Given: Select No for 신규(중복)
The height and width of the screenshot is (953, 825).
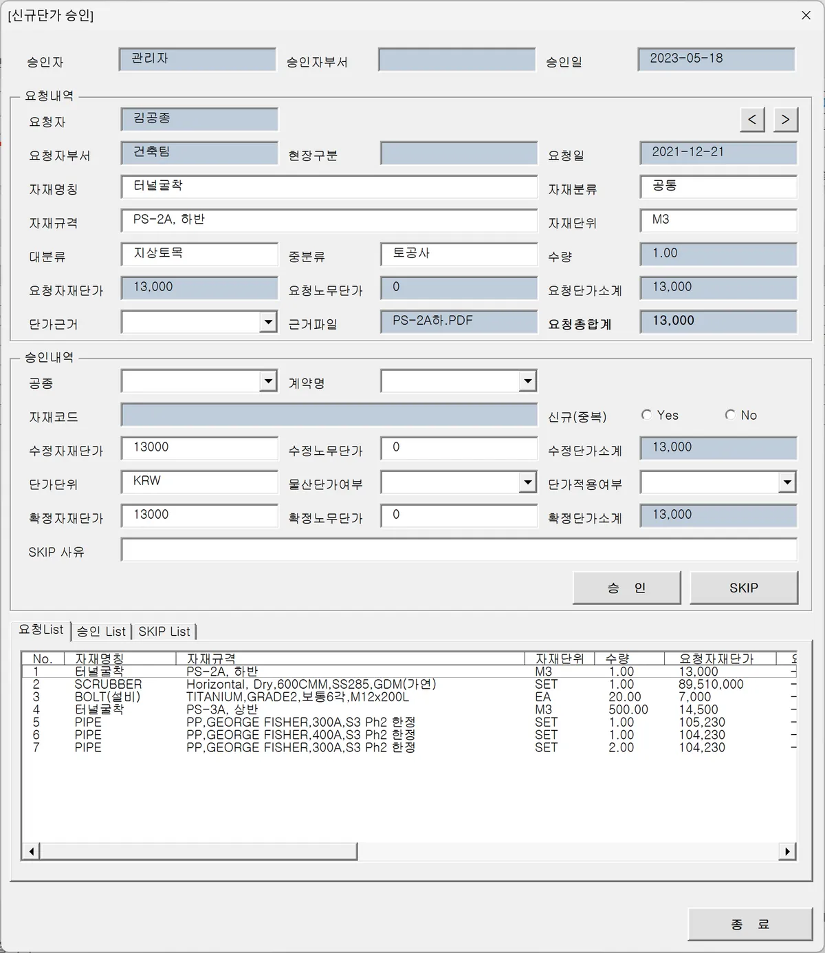Looking at the screenshot, I should click(x=730, y=414).
